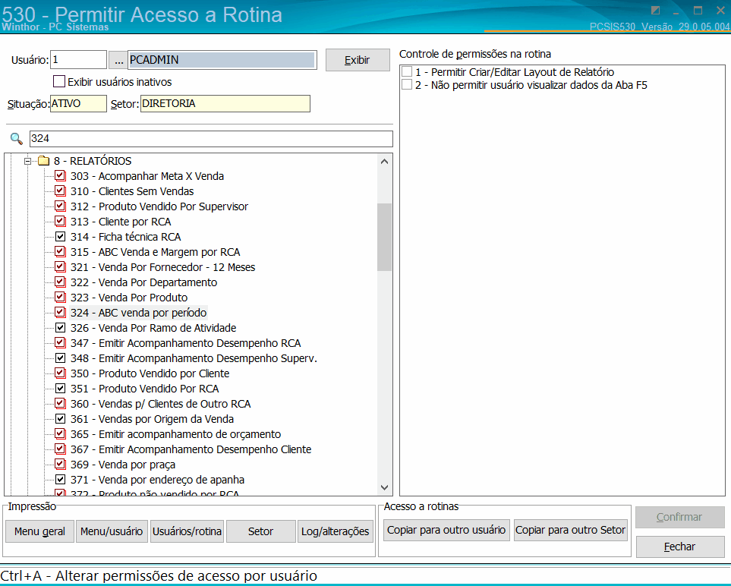Viewport: 731px width, 586px height.
Task: Click the Log/alterações button
Action: click(x=336, y=531)
